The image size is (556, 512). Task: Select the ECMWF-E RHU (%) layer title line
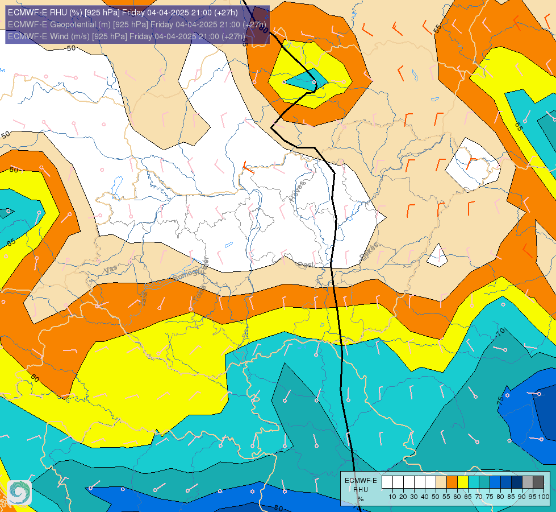tap(123, 13)
